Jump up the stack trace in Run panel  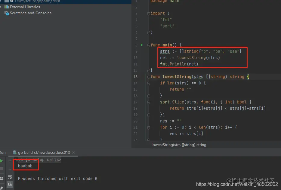click(x=10, y=161)
